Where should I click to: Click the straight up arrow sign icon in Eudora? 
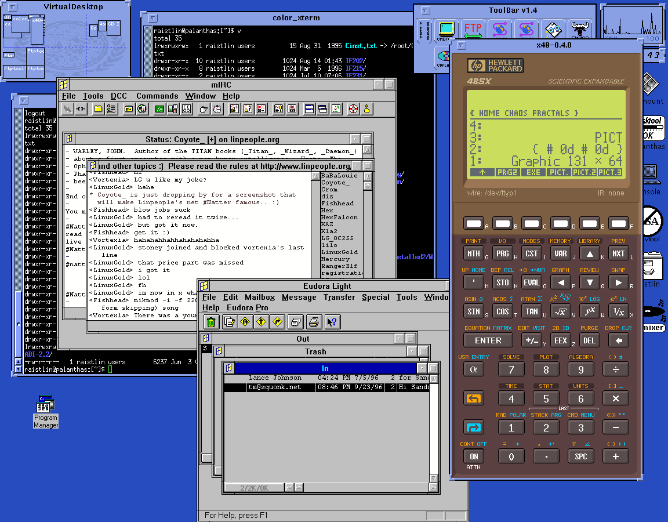click(261, 322)
